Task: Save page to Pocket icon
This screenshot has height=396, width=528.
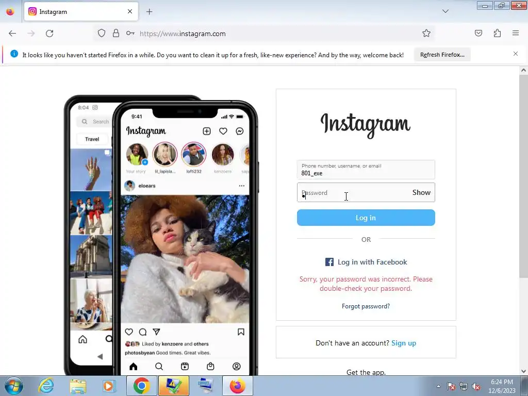Action: [478, 33]
